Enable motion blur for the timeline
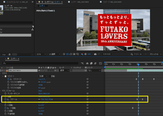 click(95, 63)
